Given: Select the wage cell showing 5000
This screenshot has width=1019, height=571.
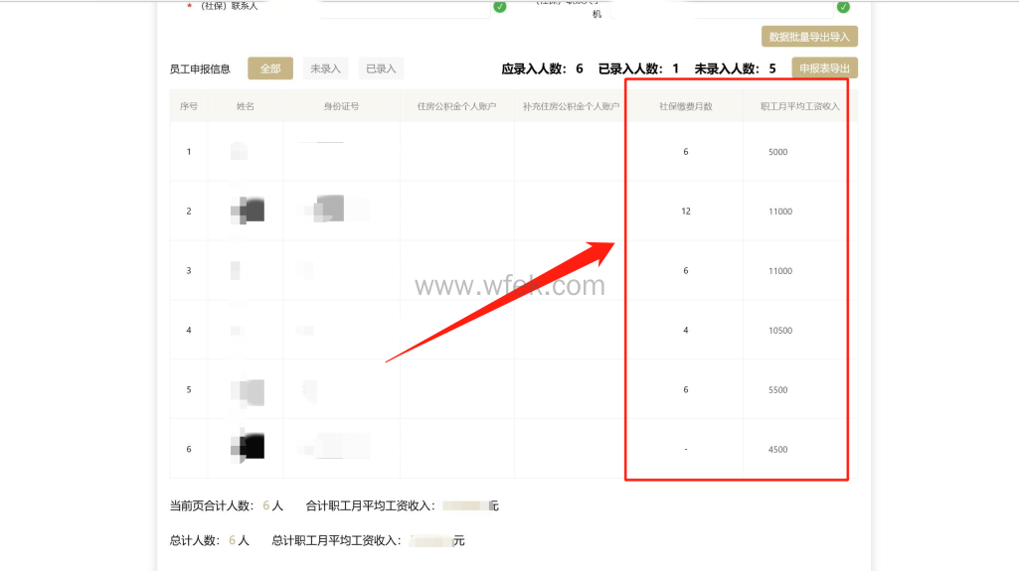Looking at the screenshot, I should (778, 152).
